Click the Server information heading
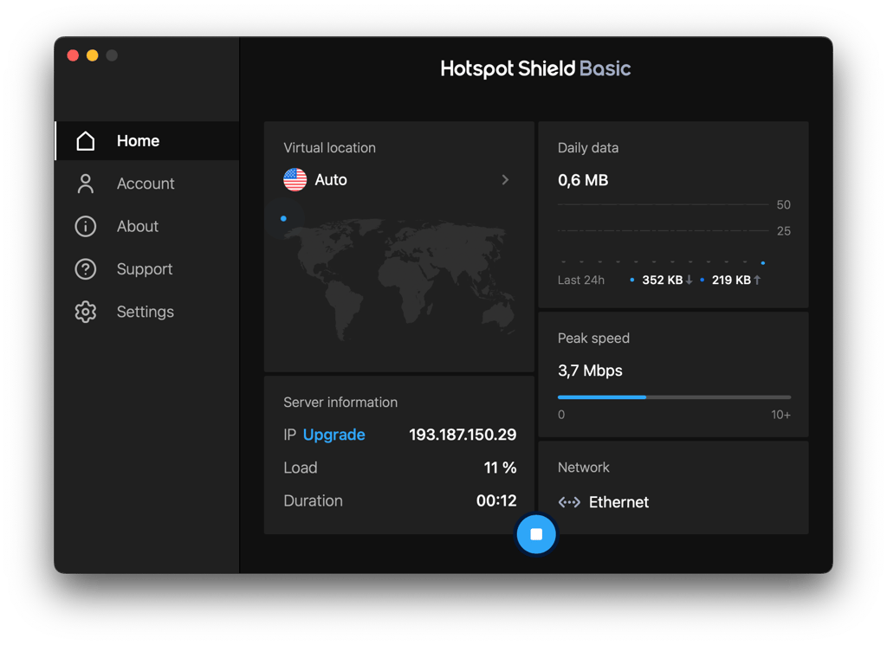Screen dimensions: 887x645 (340, 402)
